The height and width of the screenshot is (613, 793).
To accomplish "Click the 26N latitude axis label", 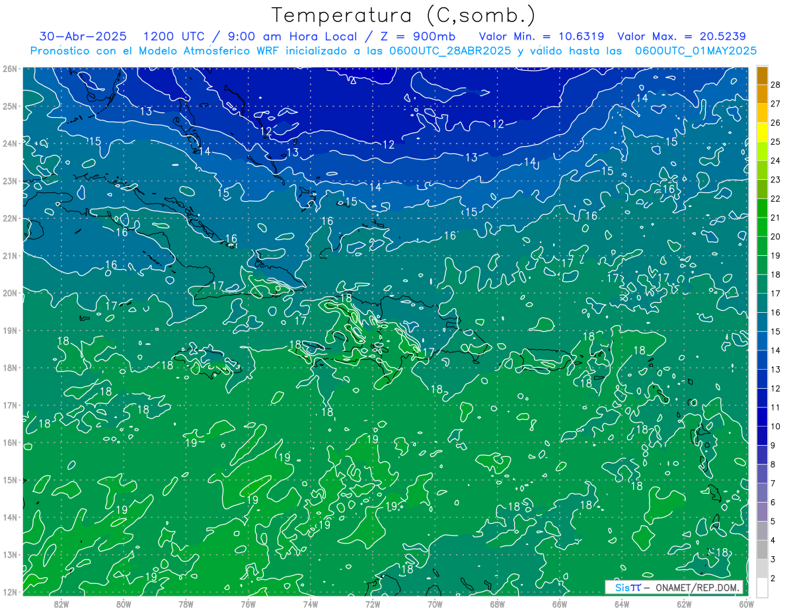I will [x=9, y=69].
